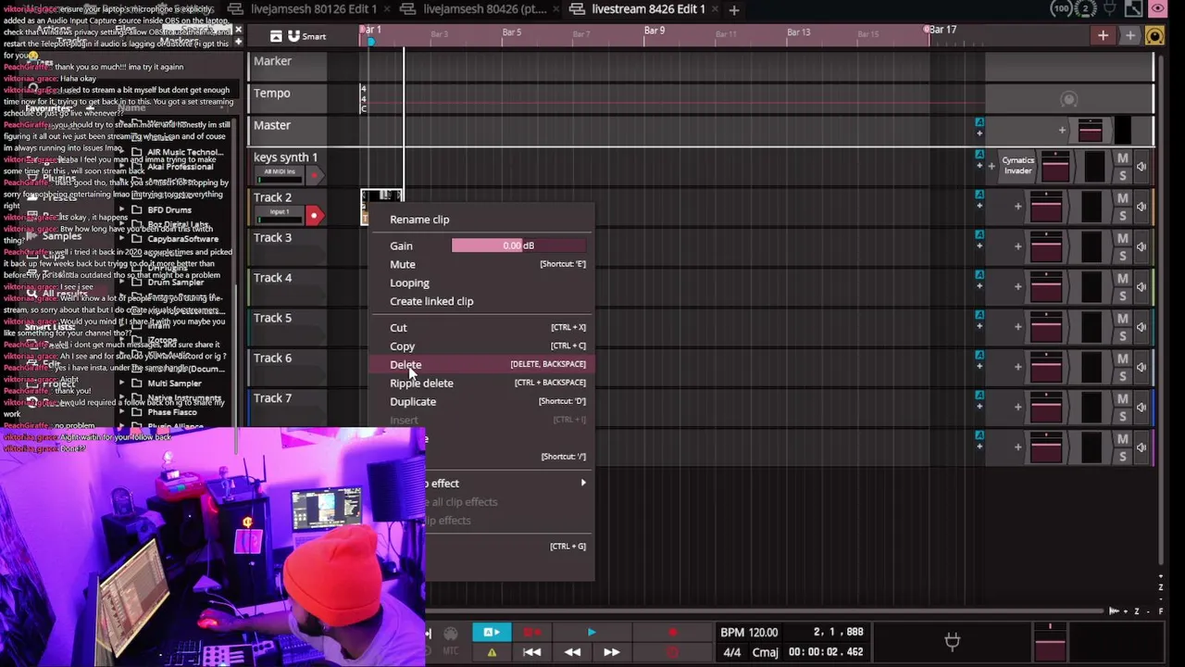The image size is (1185, 667).
Task: Open the Smart snapping dropdown
Action: pos(314,36)
